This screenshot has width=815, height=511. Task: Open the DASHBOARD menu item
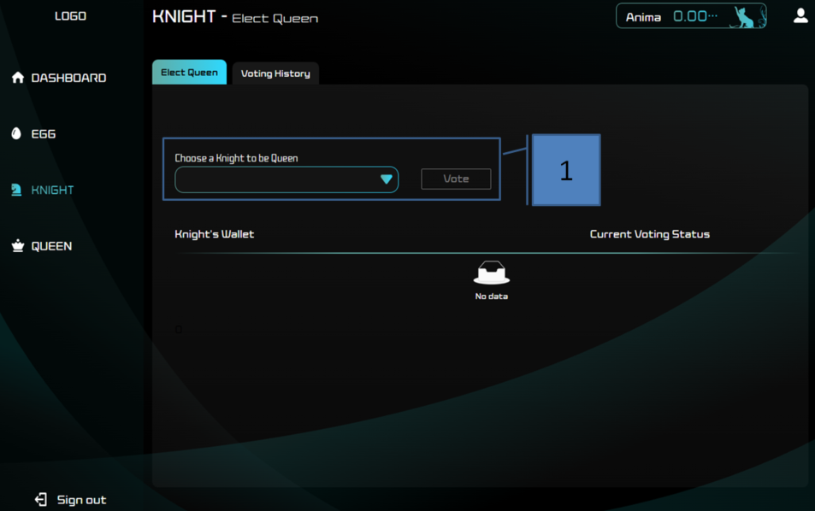68,78
